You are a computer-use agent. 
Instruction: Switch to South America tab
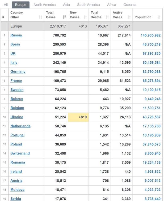coord(89,5)
